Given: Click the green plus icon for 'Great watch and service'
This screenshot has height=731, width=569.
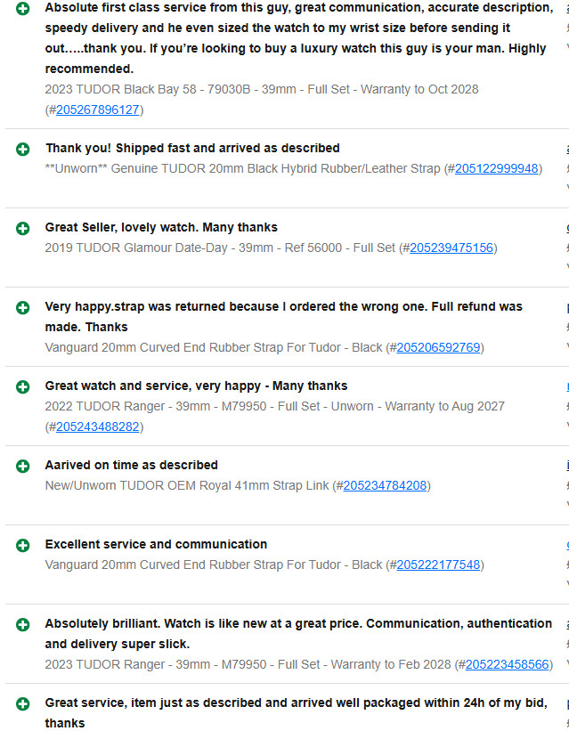Looking at the screenshot, I should (x=22, y=387).
